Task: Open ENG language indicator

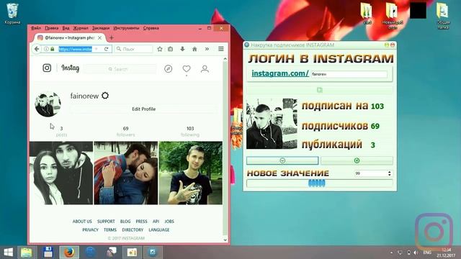Action: point(427,253)
